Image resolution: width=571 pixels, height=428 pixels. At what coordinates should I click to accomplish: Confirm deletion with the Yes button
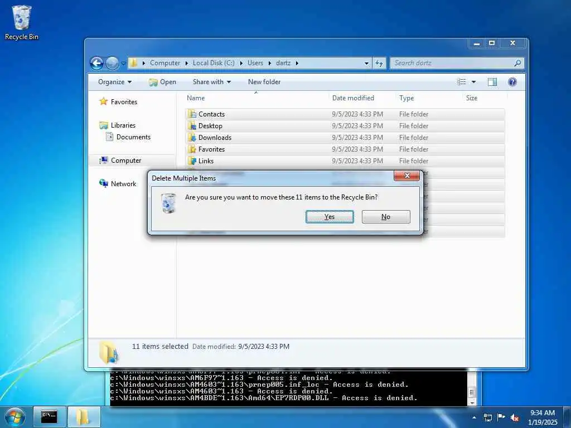pyautogui.click(x=330, y=217)
